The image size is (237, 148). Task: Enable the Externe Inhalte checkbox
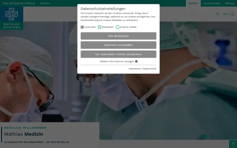[x=117, y=27]
